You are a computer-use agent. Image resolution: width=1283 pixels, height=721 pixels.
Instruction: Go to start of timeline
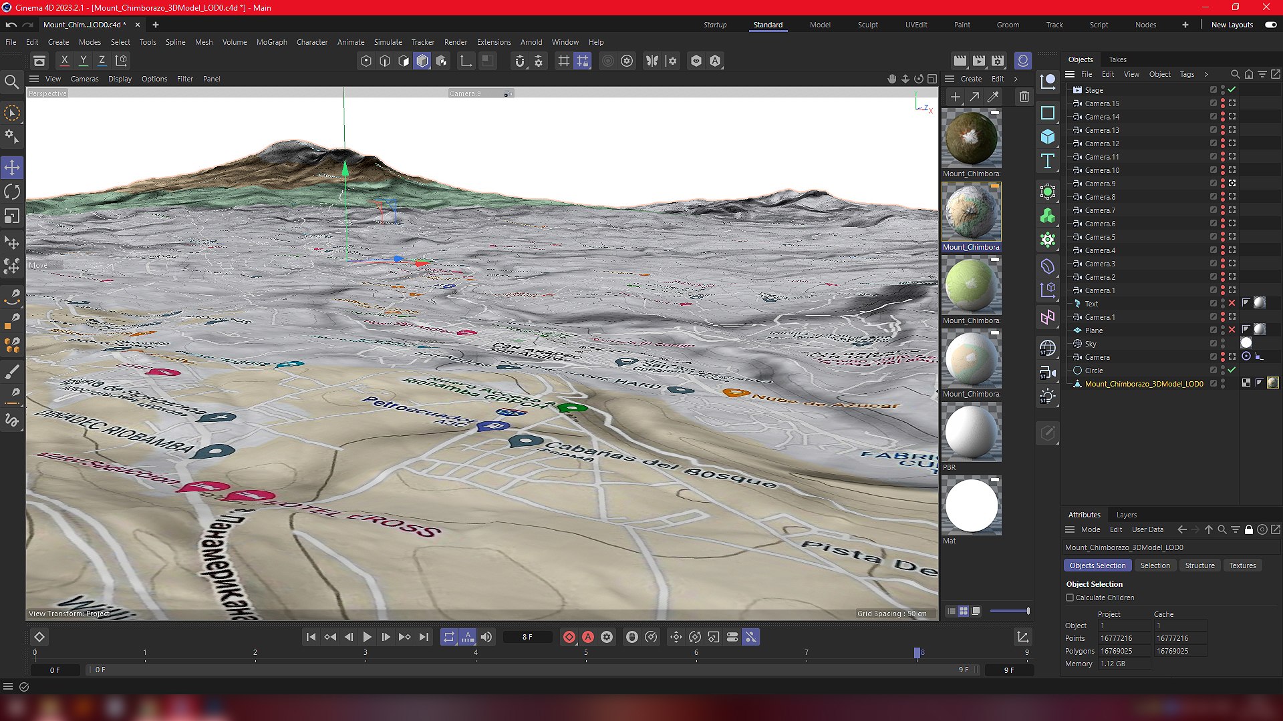coord(311,637)
